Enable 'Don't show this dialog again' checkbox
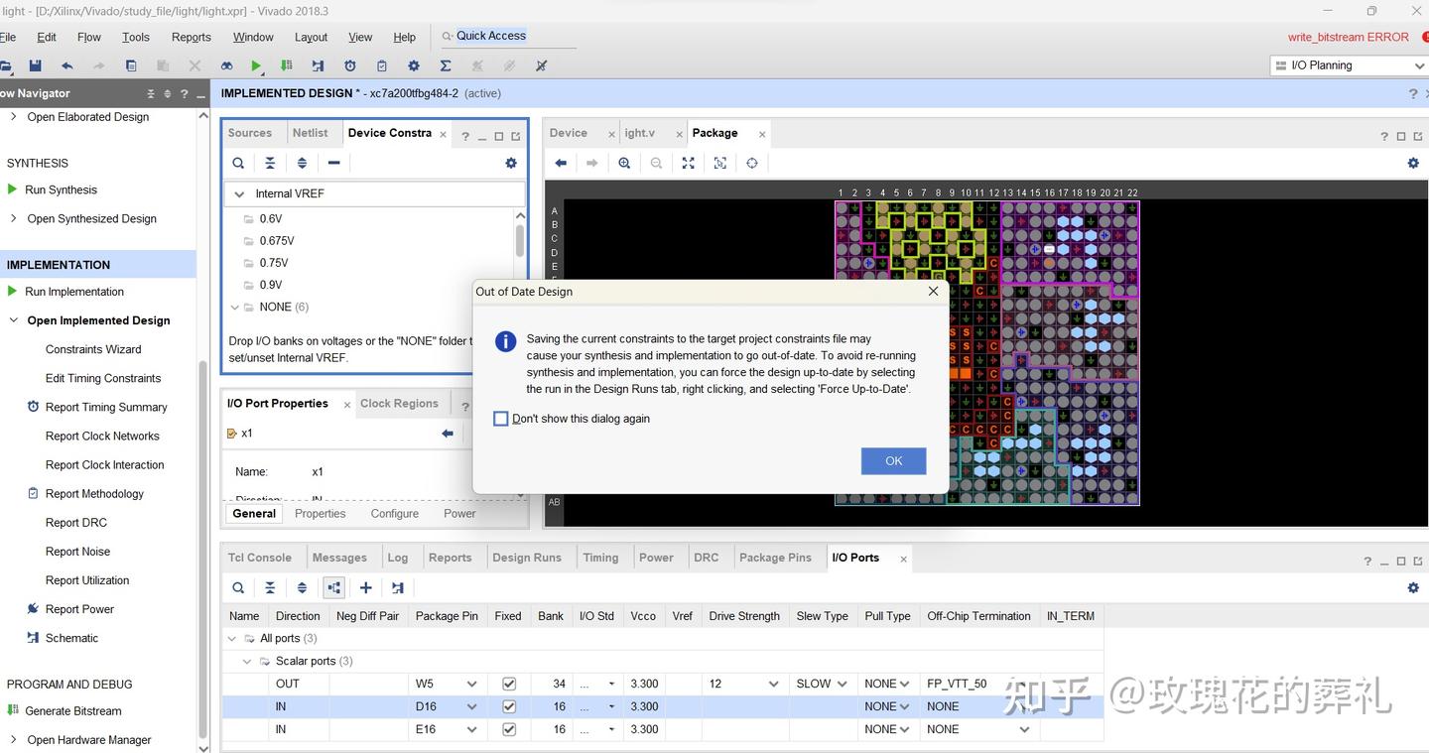Screen dimensions: 1429x753 tap(501, 419)
